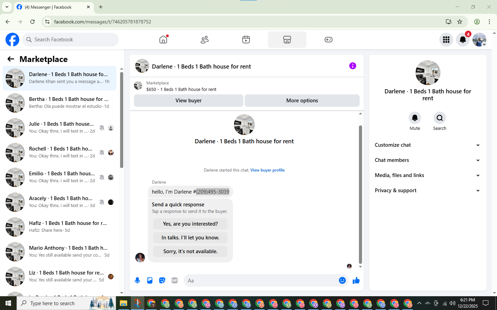Screen dimensions: 497x310
Task: Expand Media, files and links section
Action: coord(428,175)
